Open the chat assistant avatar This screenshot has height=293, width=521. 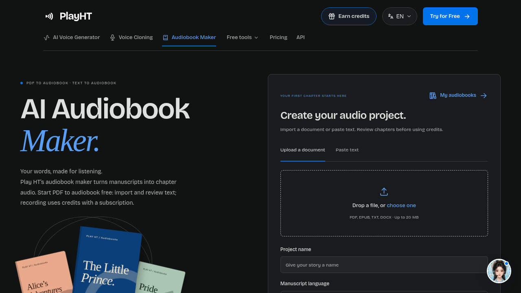[499, 271]
